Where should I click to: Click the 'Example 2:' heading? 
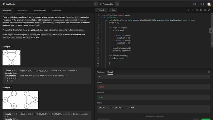7,87
